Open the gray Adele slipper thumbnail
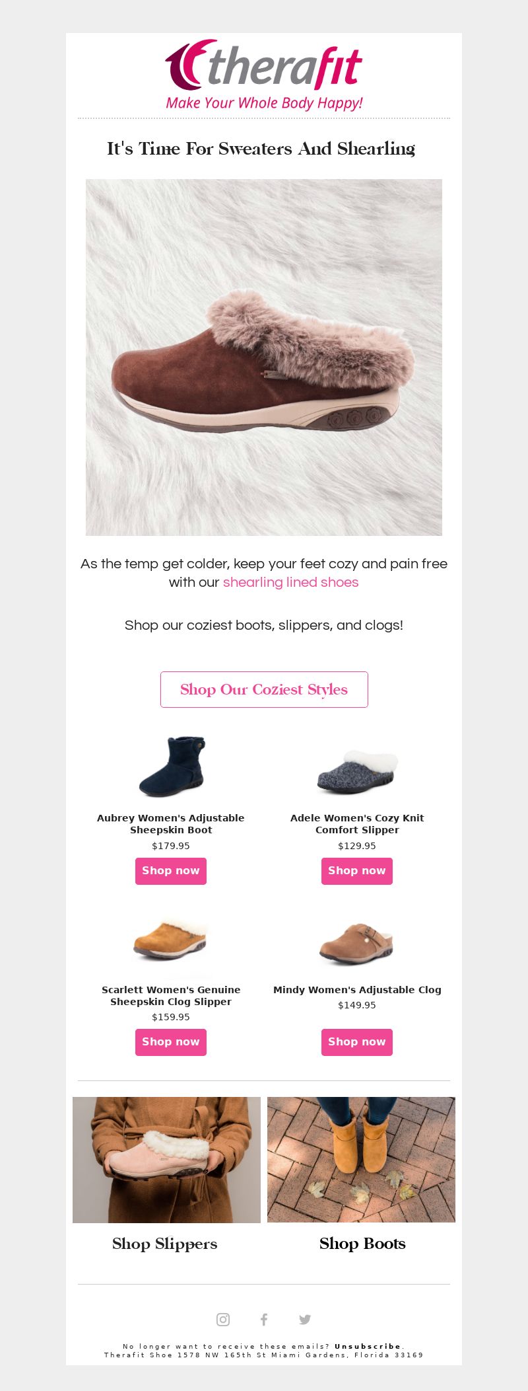Screen dimensions: 528x1391 [357, 771]
